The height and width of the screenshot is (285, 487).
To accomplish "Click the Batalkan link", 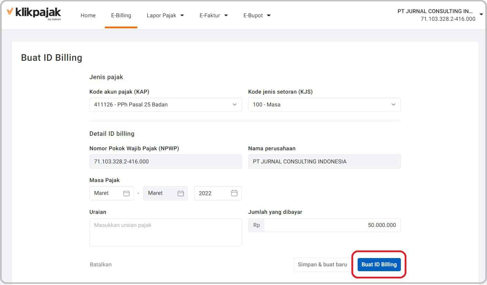I will pos(101,264).
